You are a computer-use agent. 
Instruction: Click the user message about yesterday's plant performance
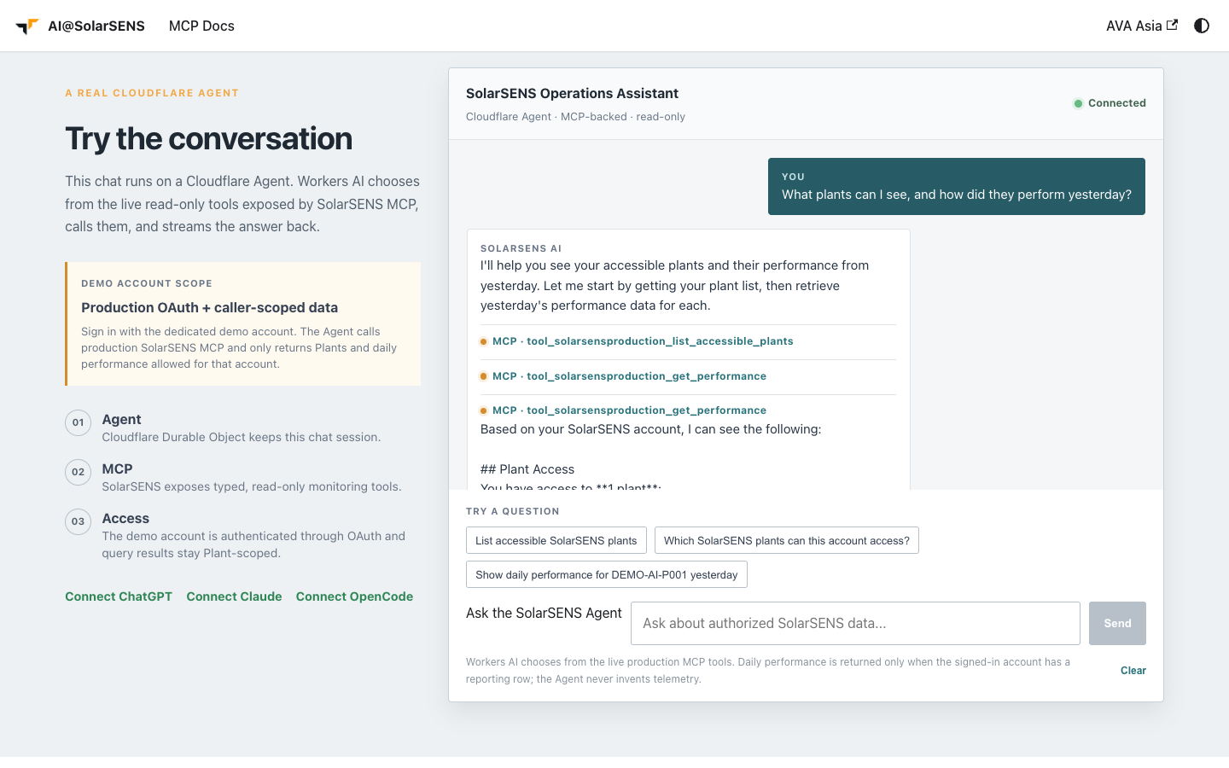[957, 186]
